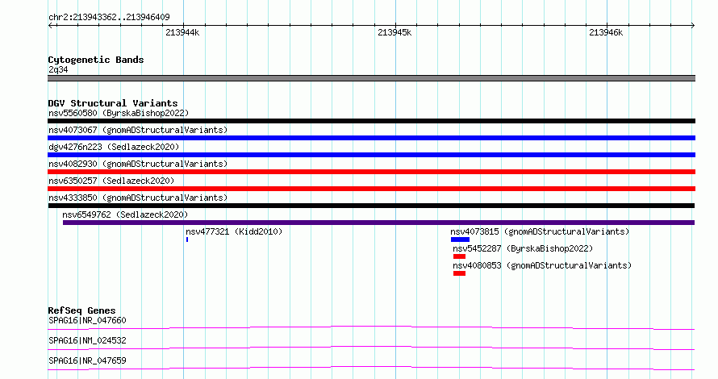This screenshot has width=718, height=379.
Task: Click the left arrow of the ruler
Action: point(50,25)
